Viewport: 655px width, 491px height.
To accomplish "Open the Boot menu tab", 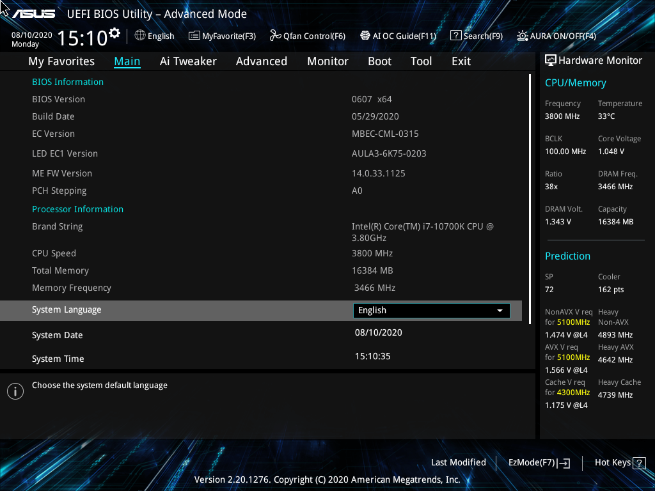I will click(x=379, y=61).
